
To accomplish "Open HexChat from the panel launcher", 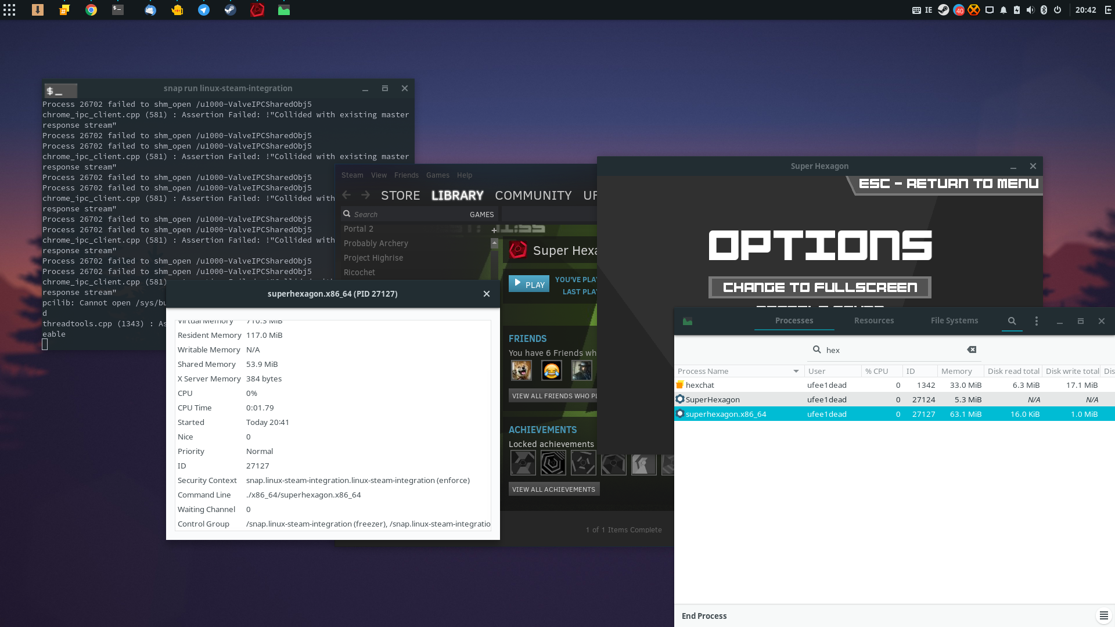I will coord(64,10).
